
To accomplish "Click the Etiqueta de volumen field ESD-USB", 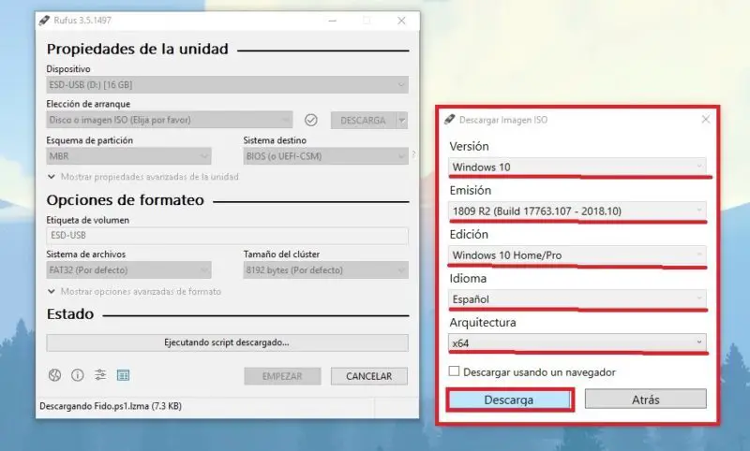I will tap(227, 235).
